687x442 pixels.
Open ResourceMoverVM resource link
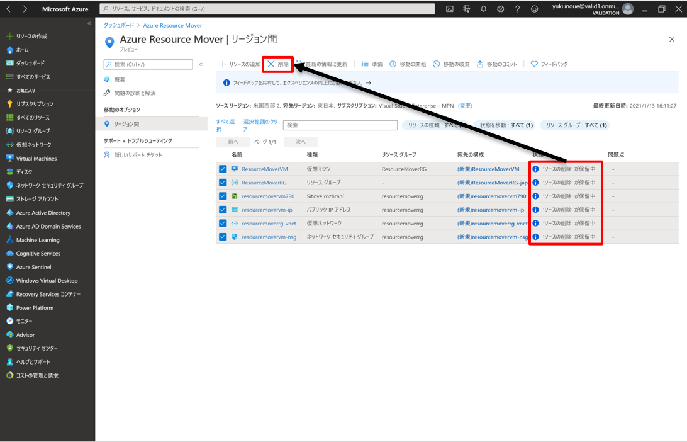click(x=265, y=169)
